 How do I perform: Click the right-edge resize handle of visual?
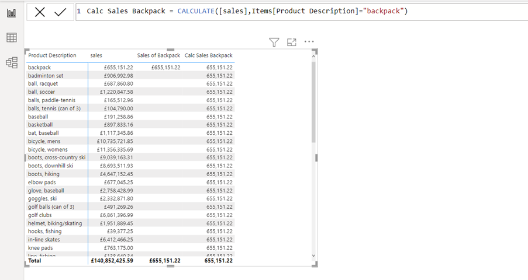click(x=316, y=157)
